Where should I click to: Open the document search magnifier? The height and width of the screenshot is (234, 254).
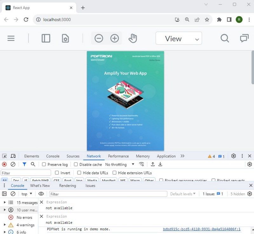tap(225, 38)
